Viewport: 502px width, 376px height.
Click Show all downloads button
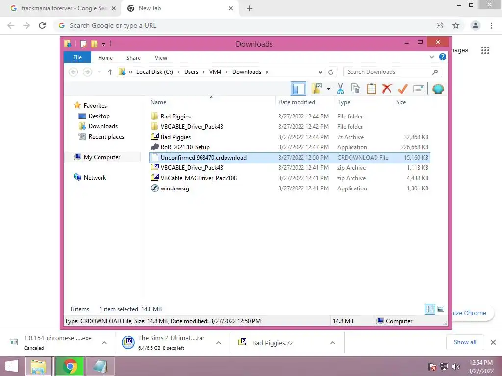click(465, 342)
